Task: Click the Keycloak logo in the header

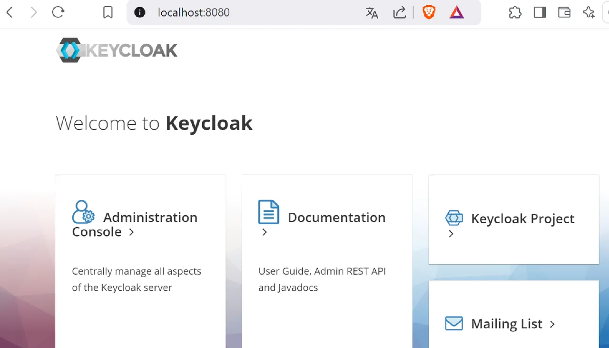Action: tap(117, 50)
